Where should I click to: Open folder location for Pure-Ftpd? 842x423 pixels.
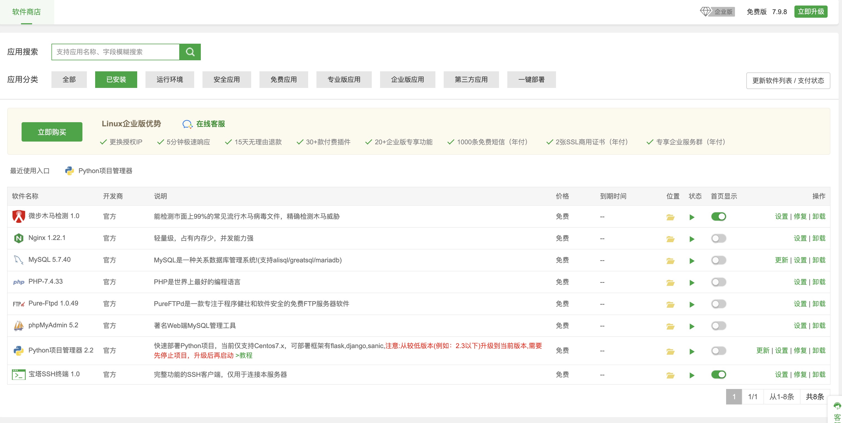click(670, 304)
